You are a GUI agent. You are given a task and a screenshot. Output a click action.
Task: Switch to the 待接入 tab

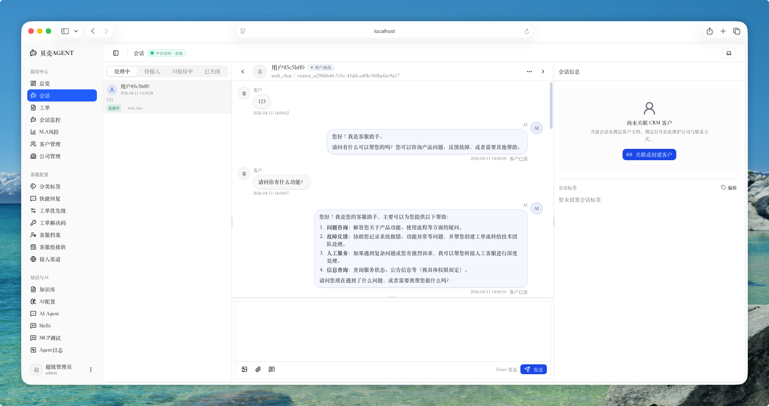[152, 71]
